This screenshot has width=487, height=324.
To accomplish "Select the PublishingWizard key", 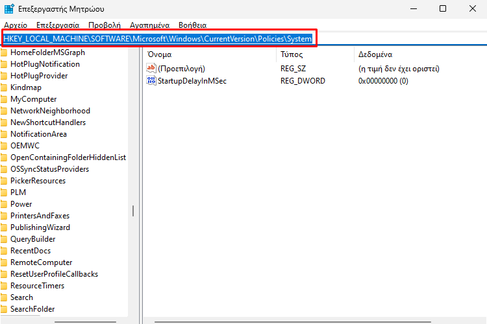I will [40, 227].
